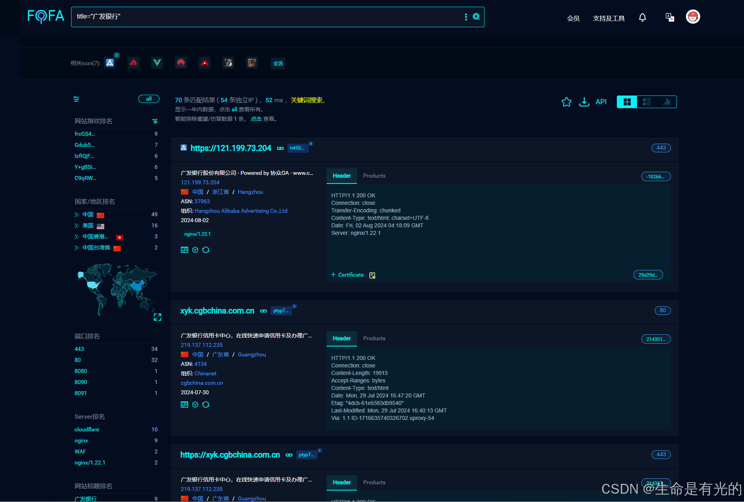The image size is (744, 502).
Task: Switch to chart statistics view
Action: click(667, 102)
